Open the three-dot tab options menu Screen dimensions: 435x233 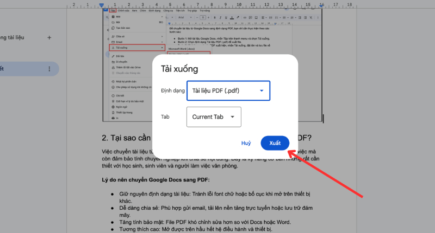(x=49, y=69)
